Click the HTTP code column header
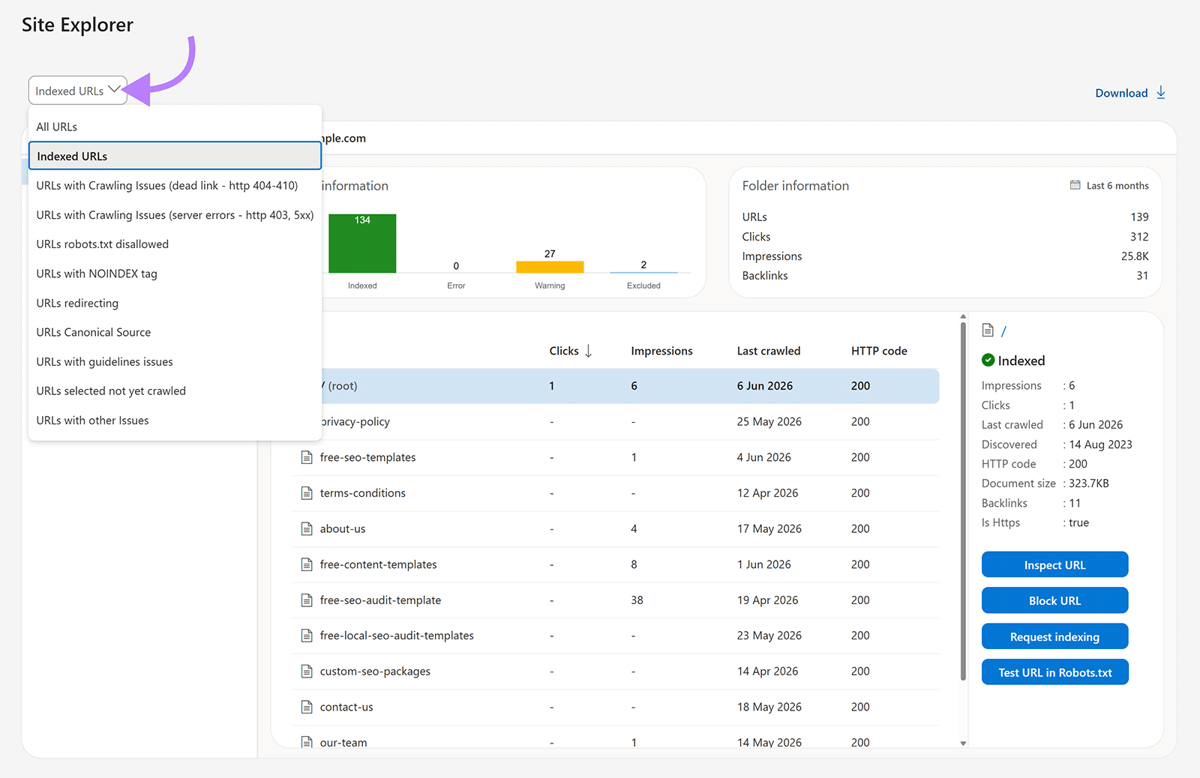 pos(879,351)
